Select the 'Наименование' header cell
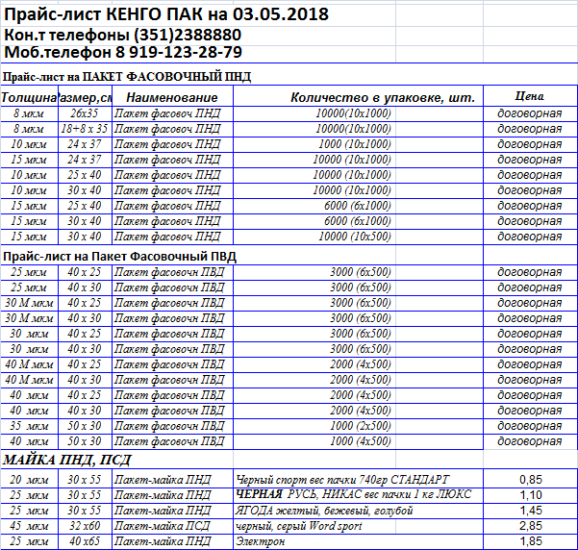Image resolution: width=578 pixels, height=550 pixels. pyautogui.click(x=172, y=97)
